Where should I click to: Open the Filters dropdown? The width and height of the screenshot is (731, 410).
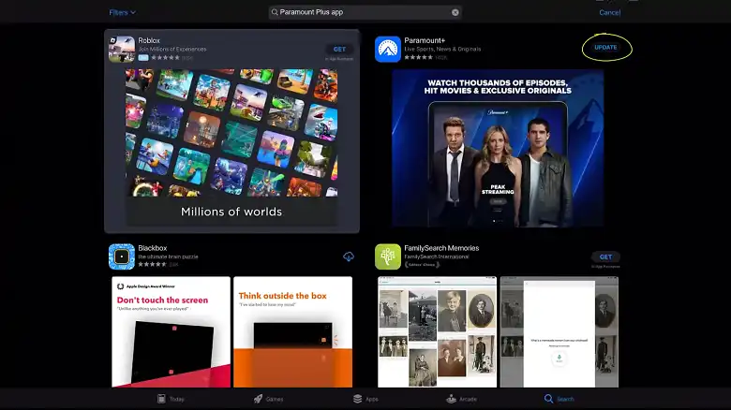coord(122,12)
